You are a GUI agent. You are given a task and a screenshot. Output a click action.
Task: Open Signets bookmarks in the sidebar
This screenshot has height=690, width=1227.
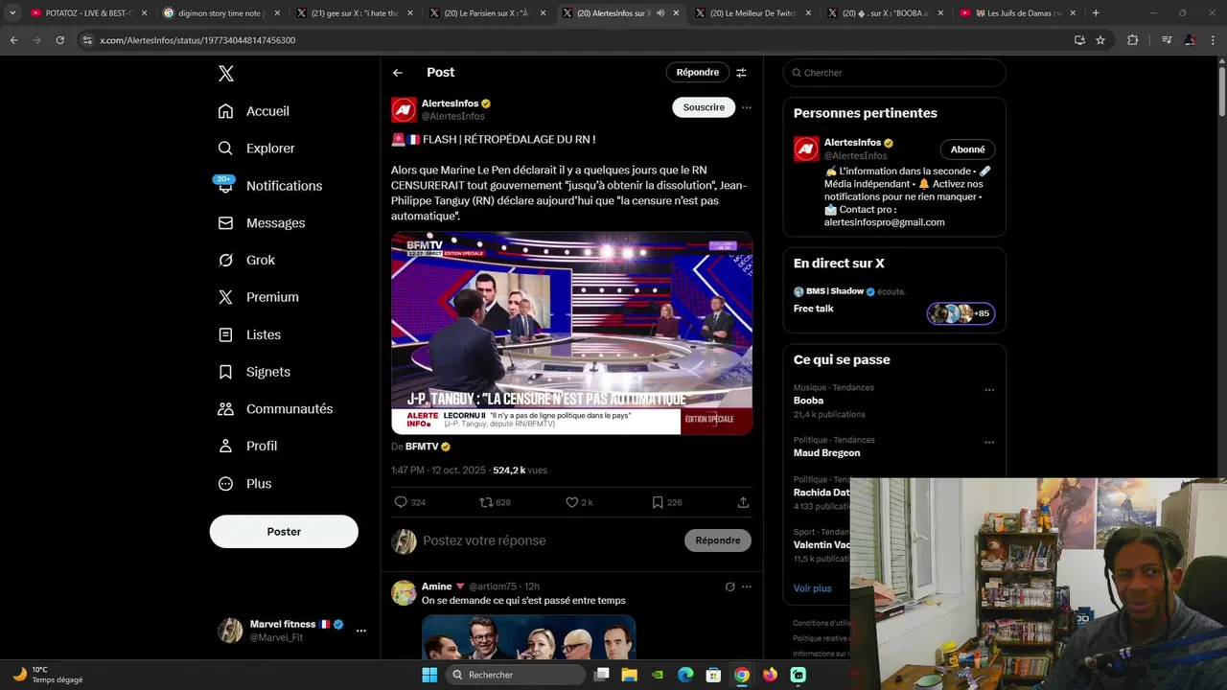tap(255, 372)
